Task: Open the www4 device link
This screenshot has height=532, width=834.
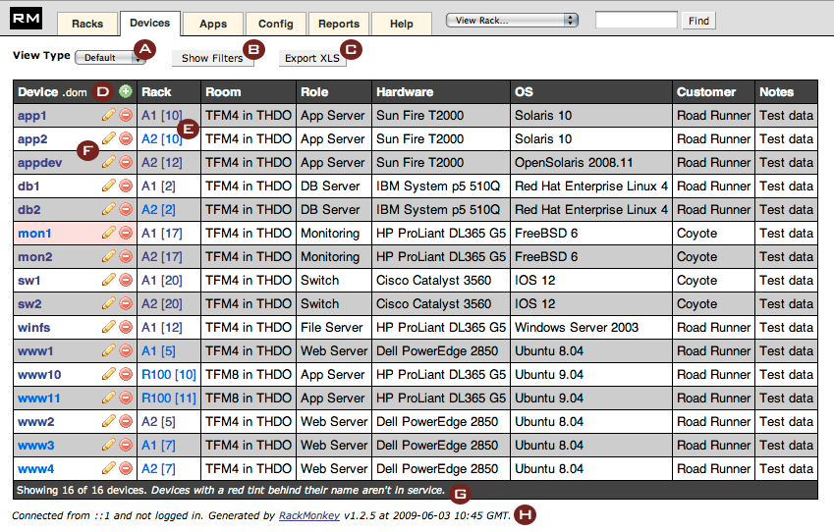Action: click(35, 469)
